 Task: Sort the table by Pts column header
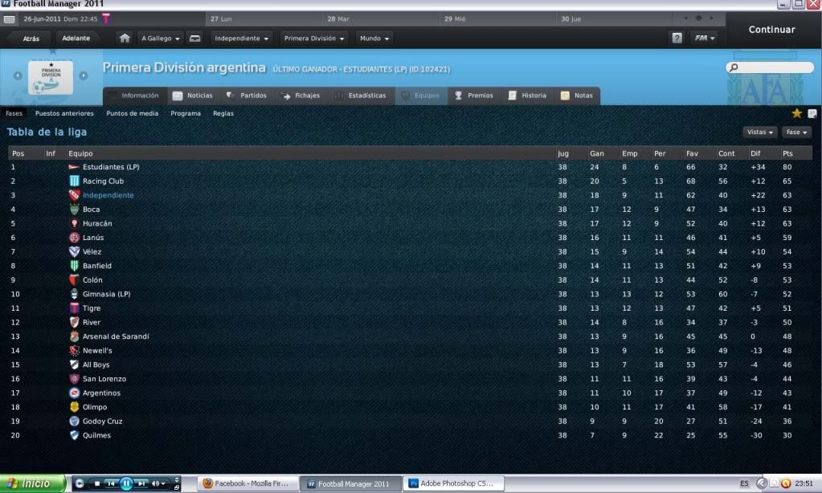787,153
